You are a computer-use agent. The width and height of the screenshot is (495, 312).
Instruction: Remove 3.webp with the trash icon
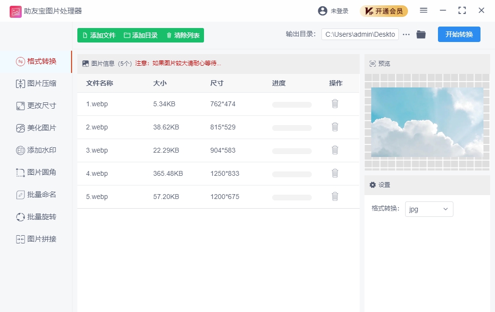click(335, 150)
